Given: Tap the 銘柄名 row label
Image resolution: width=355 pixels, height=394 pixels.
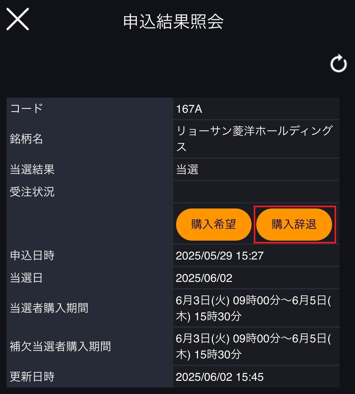Looking at the screenshot, I should coord(26,139).
